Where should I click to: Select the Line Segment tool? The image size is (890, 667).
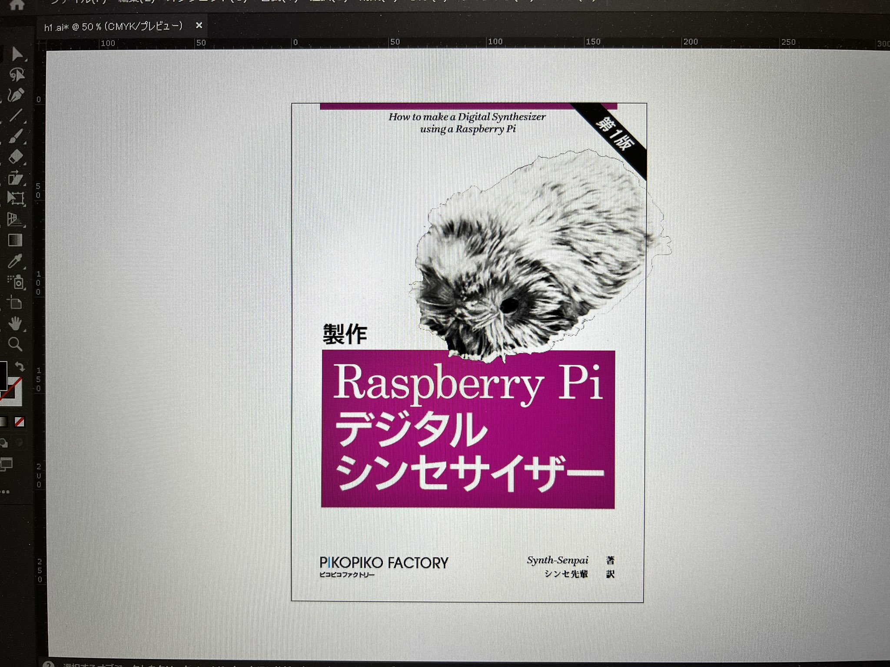coord(16,115)
